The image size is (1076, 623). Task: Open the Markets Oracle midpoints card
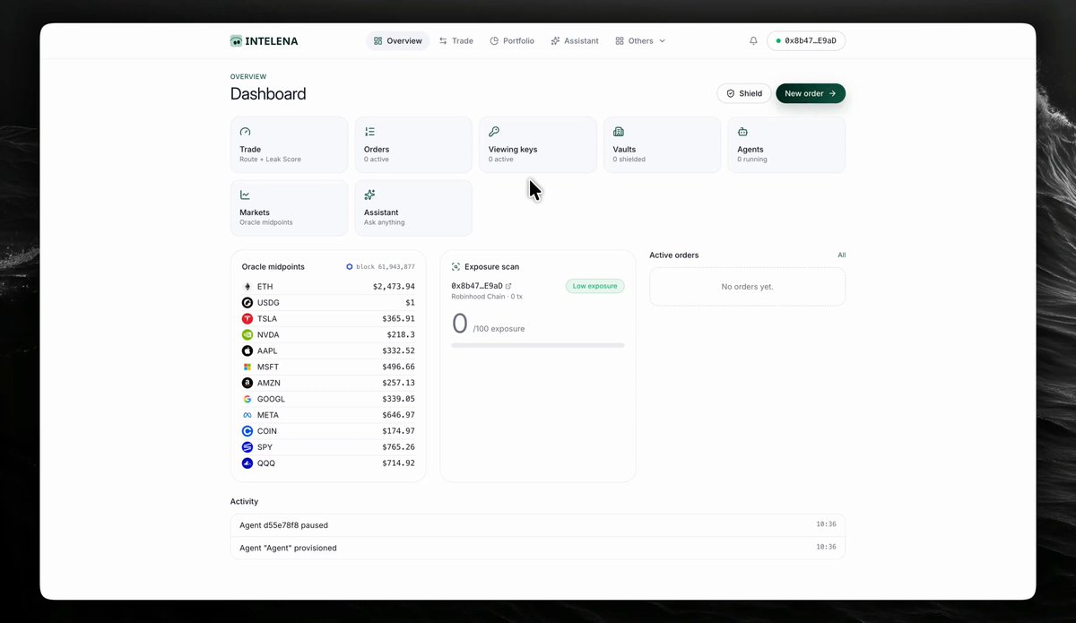289,208
